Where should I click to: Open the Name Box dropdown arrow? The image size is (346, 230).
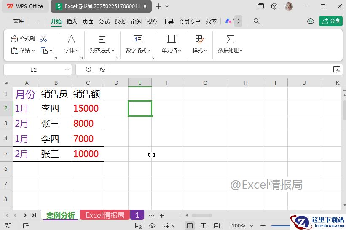coord(67,70)
